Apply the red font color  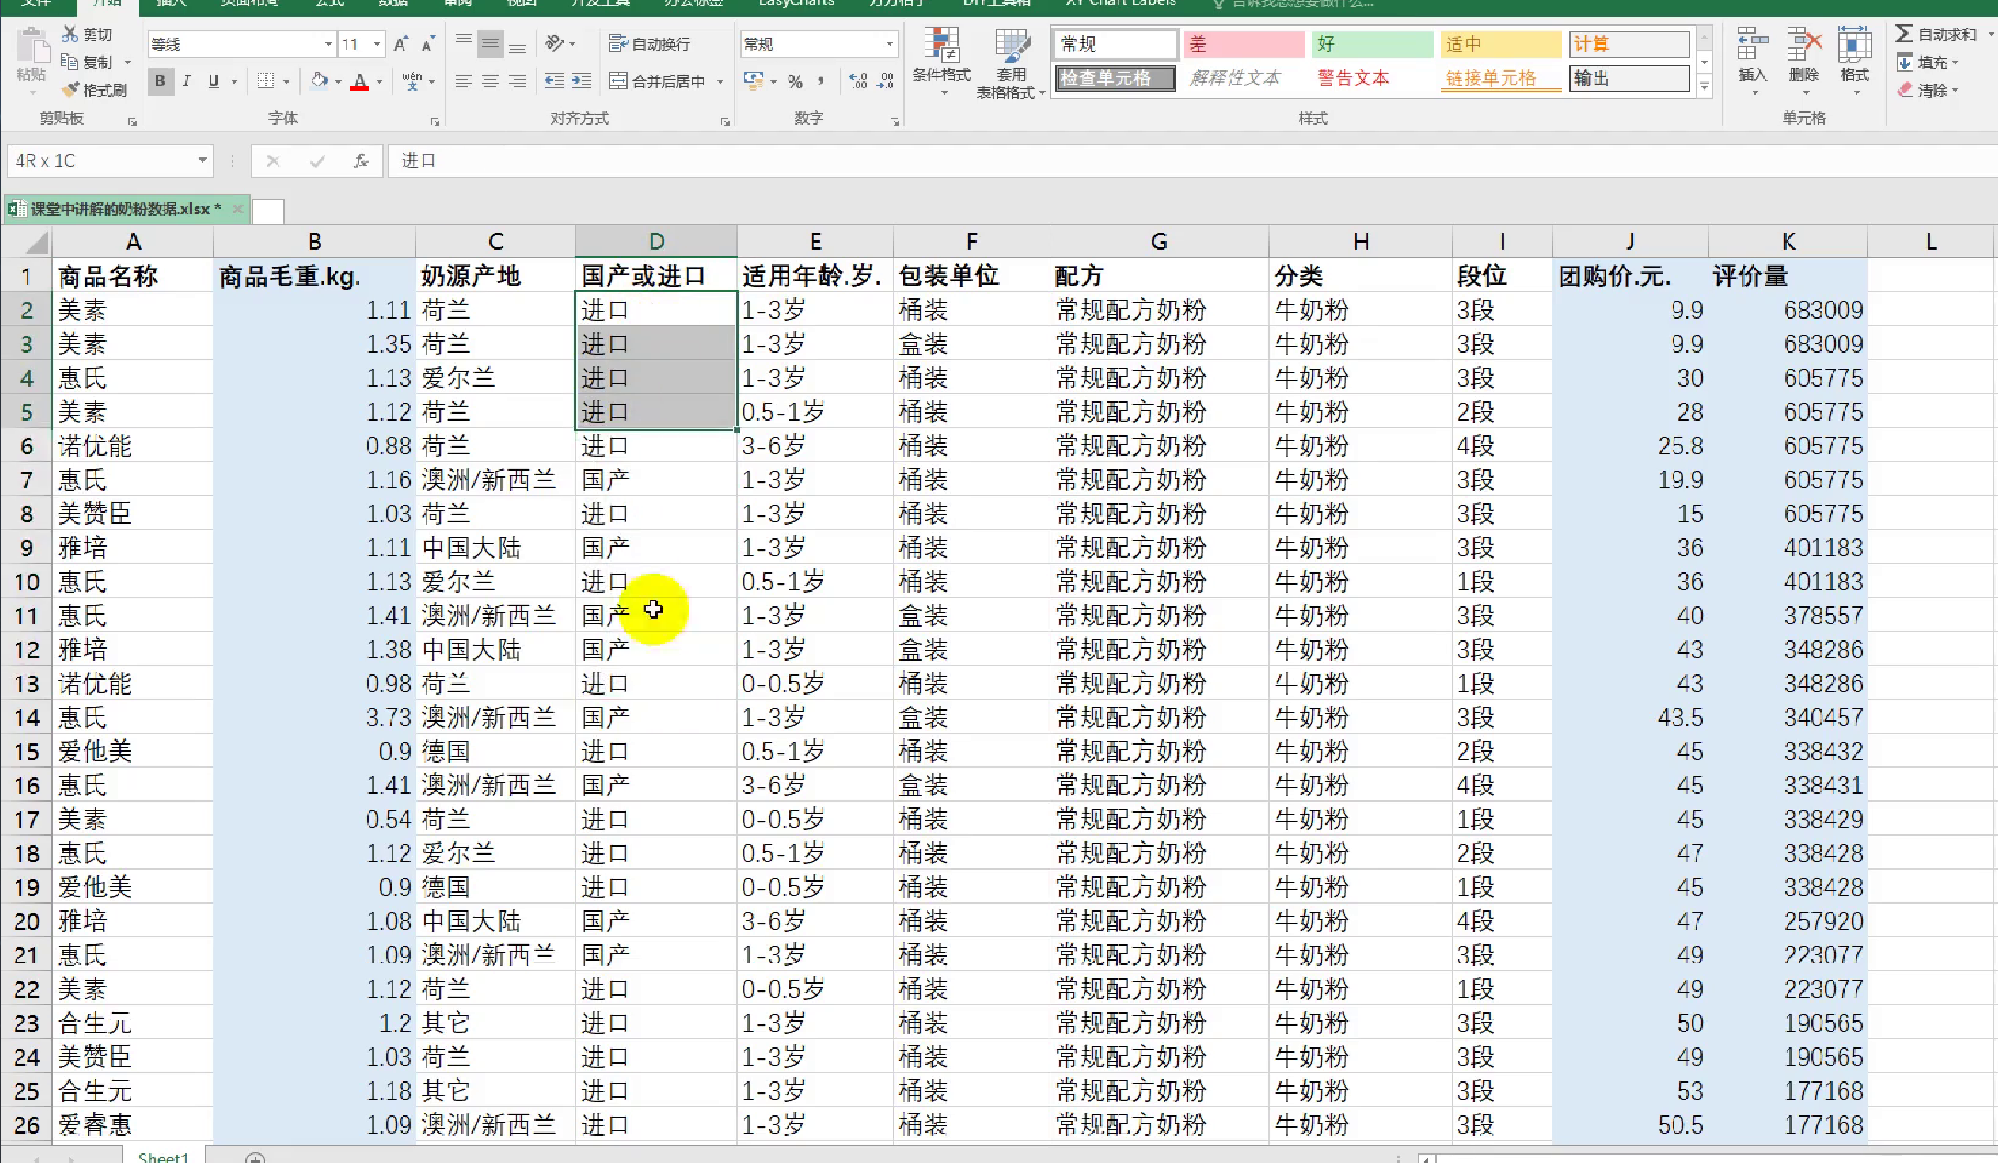[360, 81]
